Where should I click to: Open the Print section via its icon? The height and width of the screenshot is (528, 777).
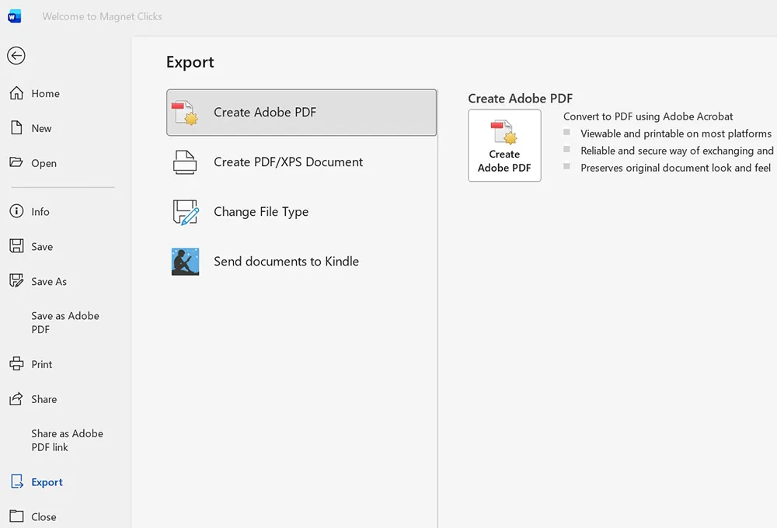[x=17, y=363]
